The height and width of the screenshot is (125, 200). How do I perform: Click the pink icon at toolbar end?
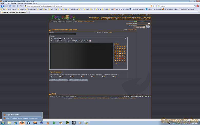click(90, 41)
